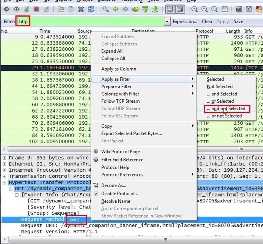The image size is (263, 244).
Task: Click the close capture file X icon
Action: (81, 9)
